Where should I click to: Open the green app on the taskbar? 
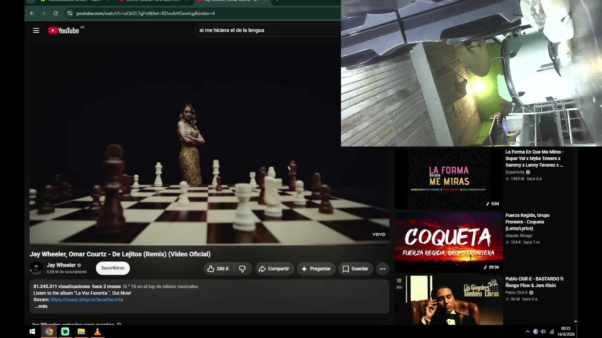pyautogui.click(x=65, y=331)
